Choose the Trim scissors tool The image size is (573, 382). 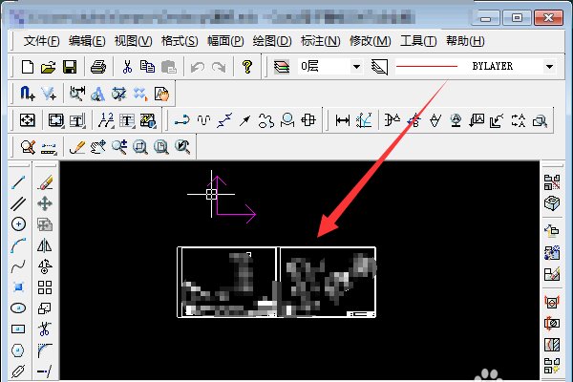(44, 329)
